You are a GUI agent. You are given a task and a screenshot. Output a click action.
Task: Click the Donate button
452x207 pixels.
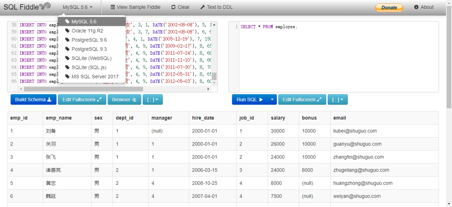[389, 8]
